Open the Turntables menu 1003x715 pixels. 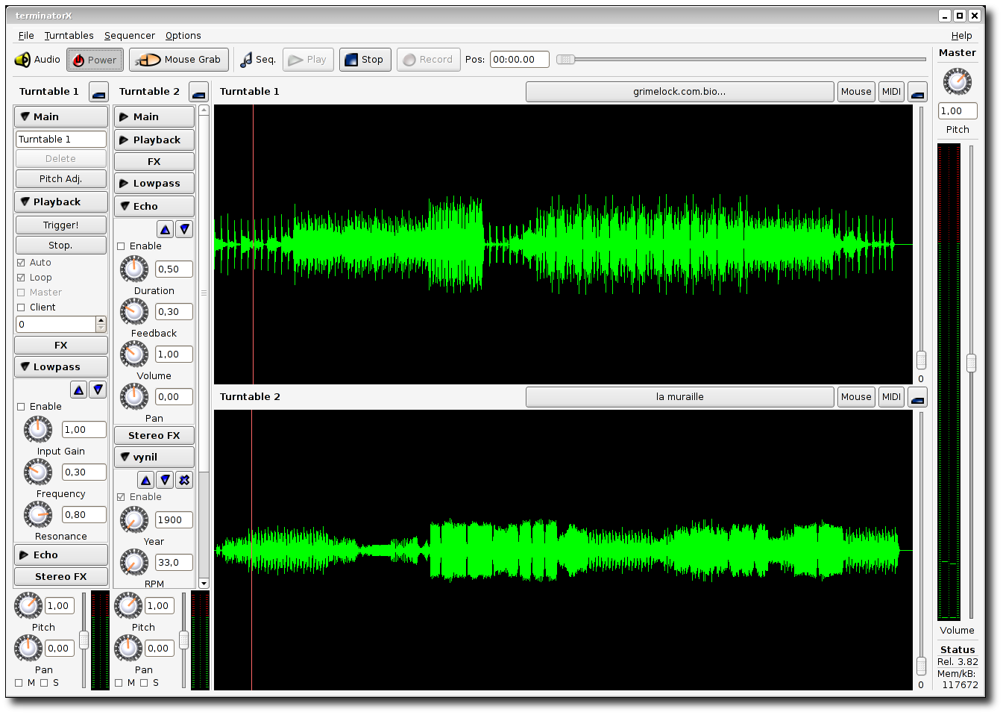pos(69,36)
